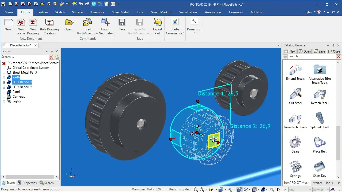The width and height of the screenshot is (342, 192).
Task: Open the Sheet Metal ribbon tab
Action: click(120, 12)
